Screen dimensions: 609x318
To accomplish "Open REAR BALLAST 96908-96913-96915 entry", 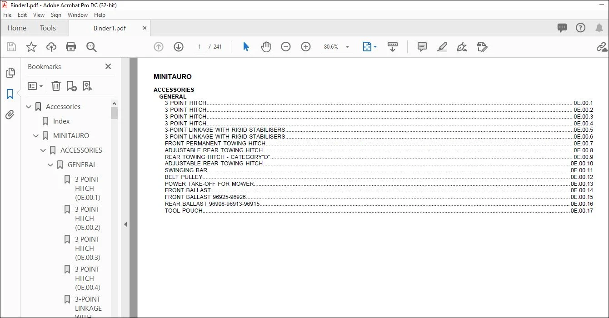I will 212,204.
